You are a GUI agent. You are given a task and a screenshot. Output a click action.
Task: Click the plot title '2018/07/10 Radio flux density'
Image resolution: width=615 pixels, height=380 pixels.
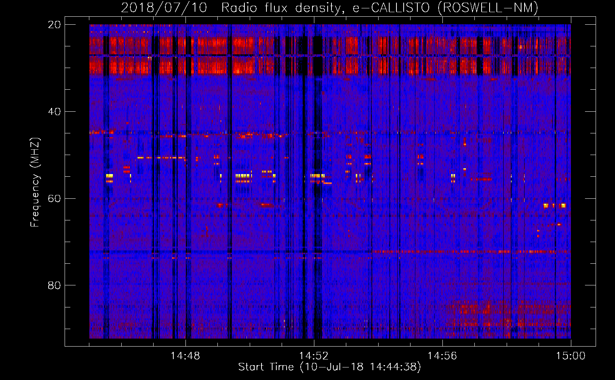pos(330,8)
